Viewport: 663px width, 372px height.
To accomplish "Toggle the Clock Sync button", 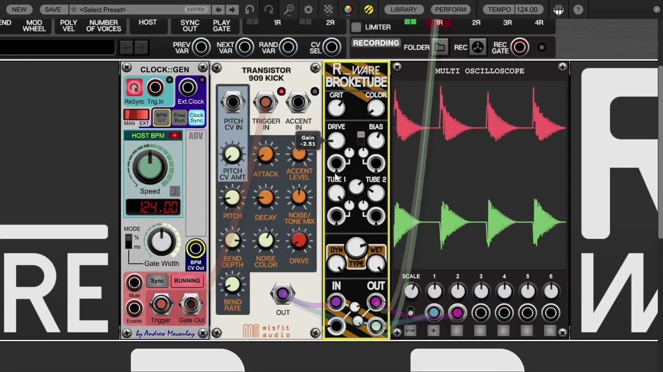I will [196, 118].
